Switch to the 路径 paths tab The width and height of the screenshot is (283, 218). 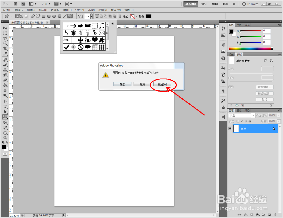pos(247,111)
